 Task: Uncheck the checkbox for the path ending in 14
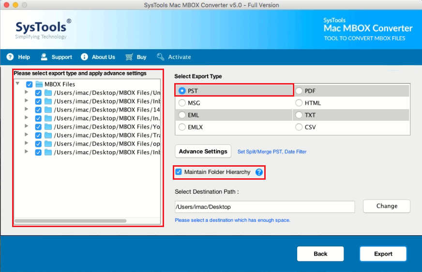coord(38,110)
